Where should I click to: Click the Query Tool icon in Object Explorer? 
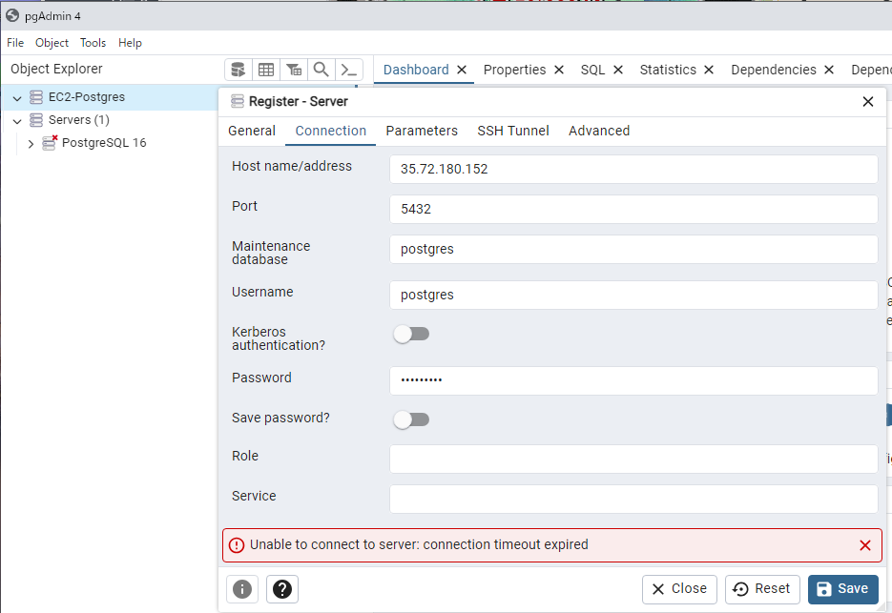tap(239, 70)
